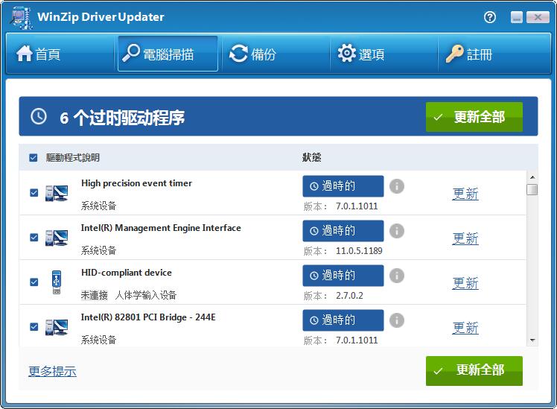557x409 pixels.
Task: Click the WinZip Driver Updater logo icon
Action: (x=21, y=17)
